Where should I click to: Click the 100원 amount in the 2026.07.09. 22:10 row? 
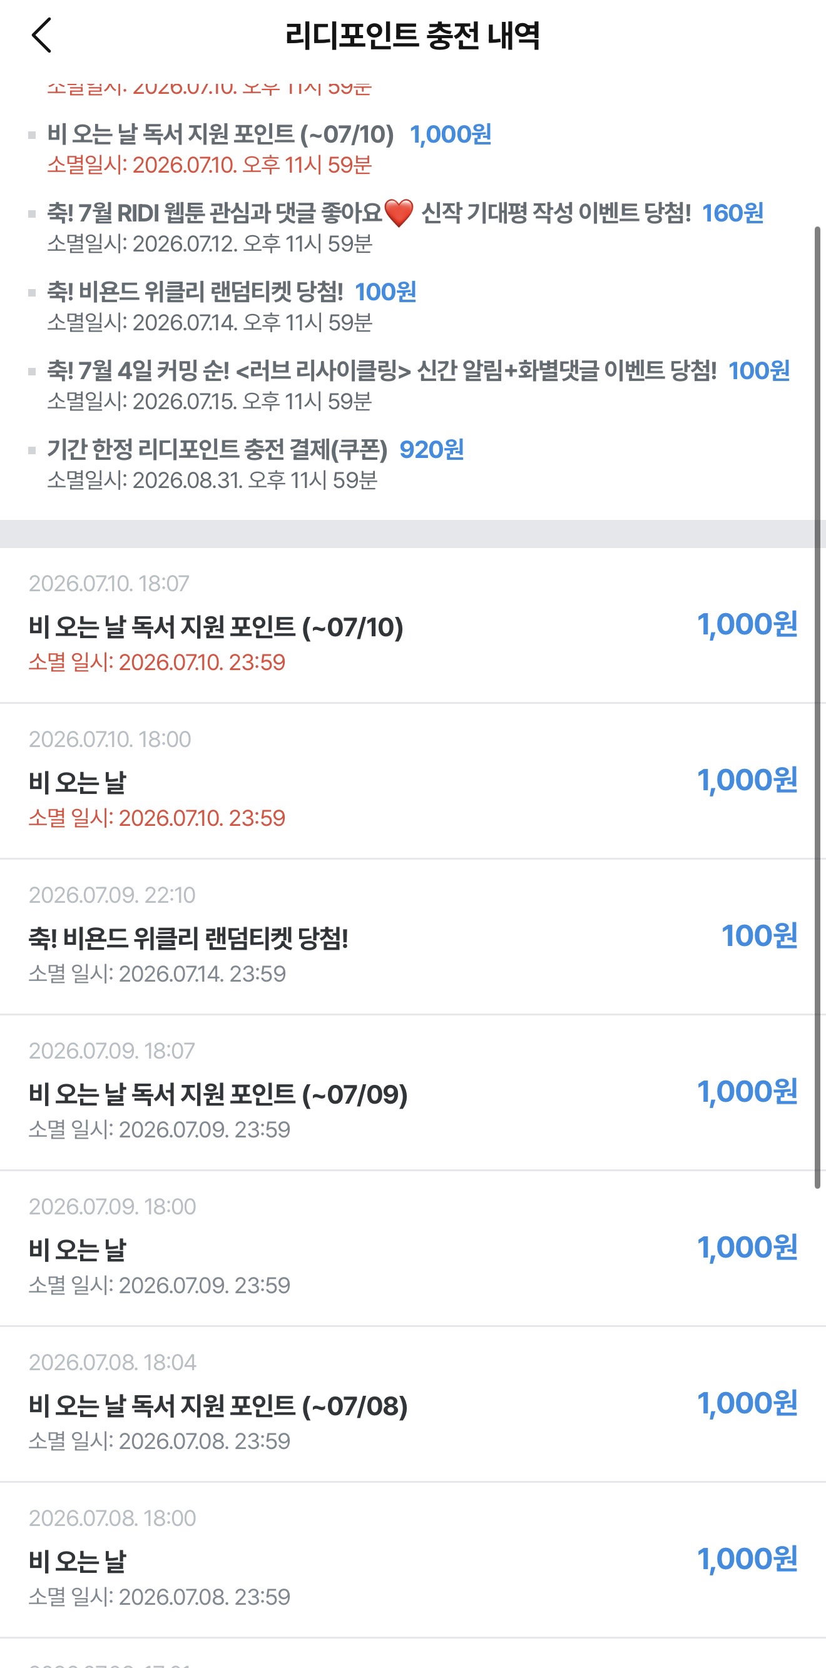759,935
